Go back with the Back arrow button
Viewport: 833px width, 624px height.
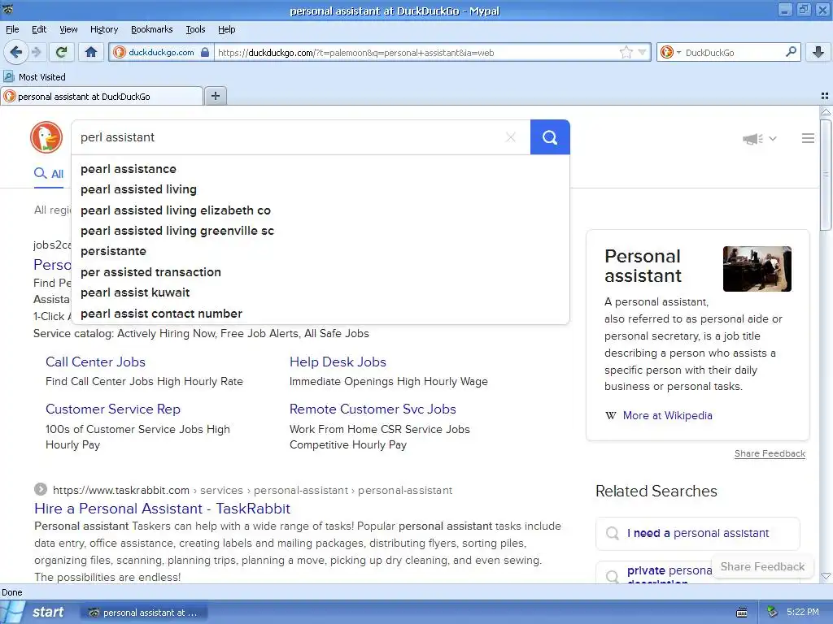[x=16, y=52]
